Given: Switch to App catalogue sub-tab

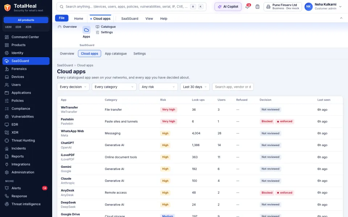Looking at the screenshot, I should tap(116, 54).
